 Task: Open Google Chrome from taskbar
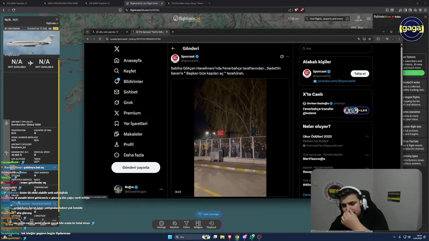click(237, 237)
